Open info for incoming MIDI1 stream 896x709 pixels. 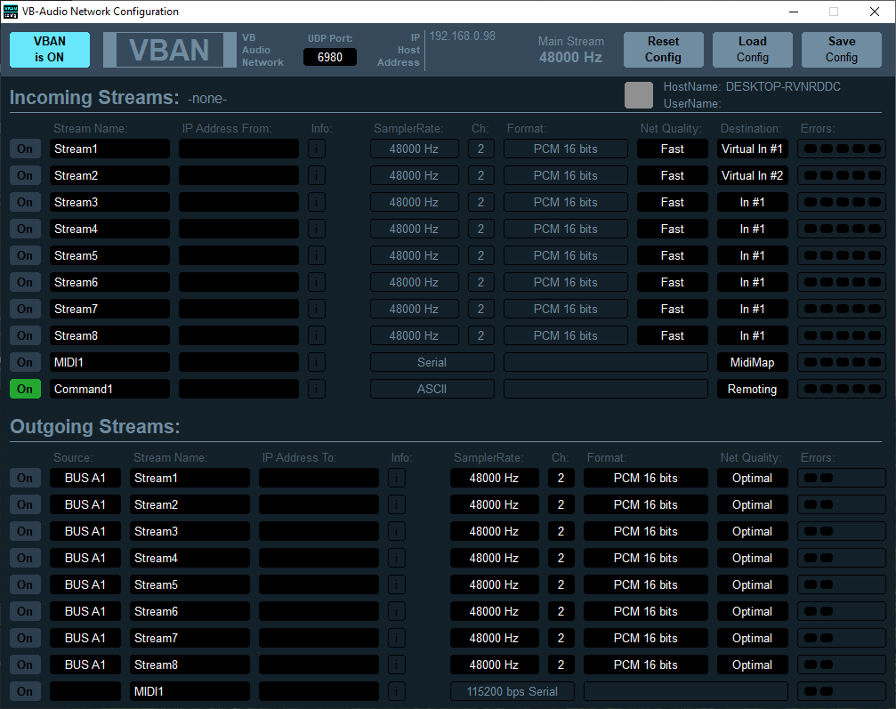[317, 362]
